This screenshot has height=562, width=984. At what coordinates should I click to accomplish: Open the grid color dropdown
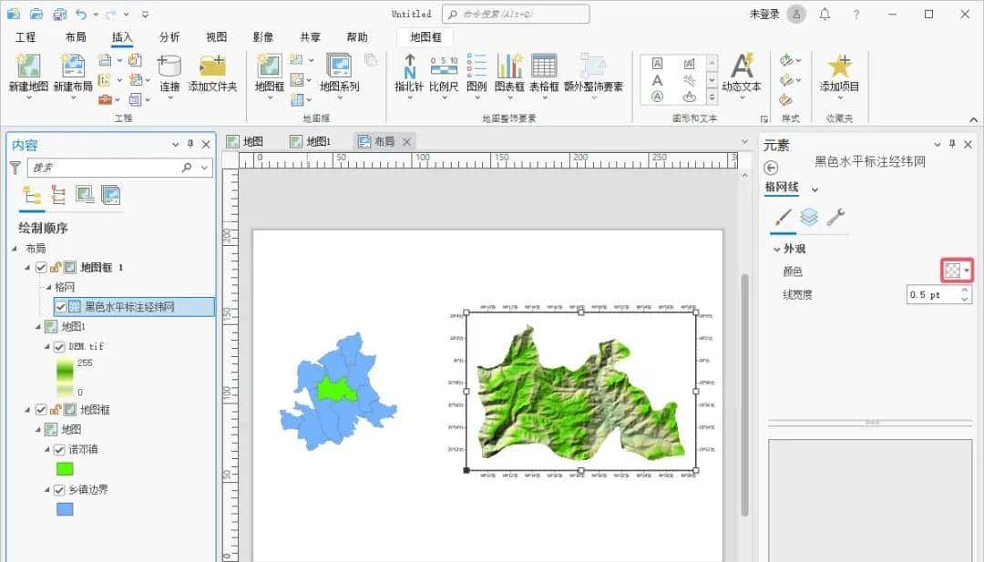[x=965, y=271]
